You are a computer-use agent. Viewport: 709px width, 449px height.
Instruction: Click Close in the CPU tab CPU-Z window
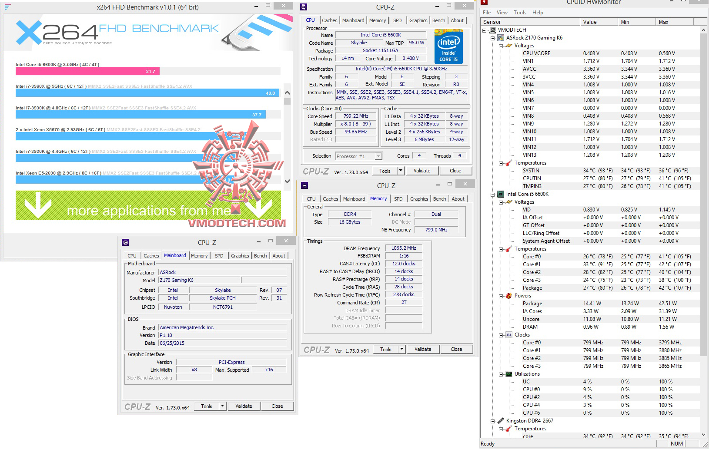455,171
